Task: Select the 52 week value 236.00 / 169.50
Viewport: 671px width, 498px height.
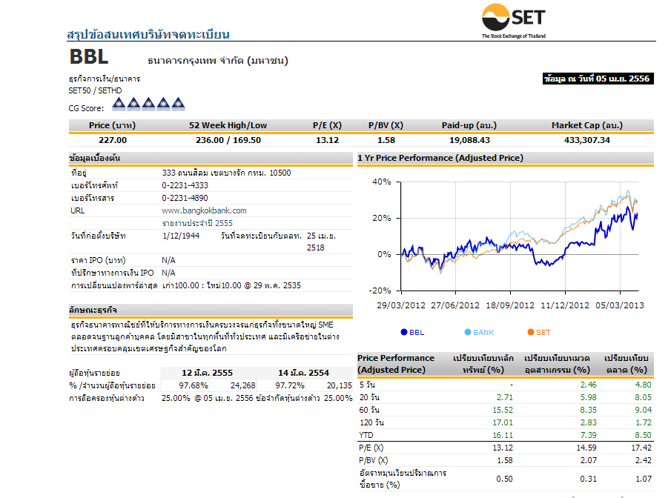Action: point(228,140)
